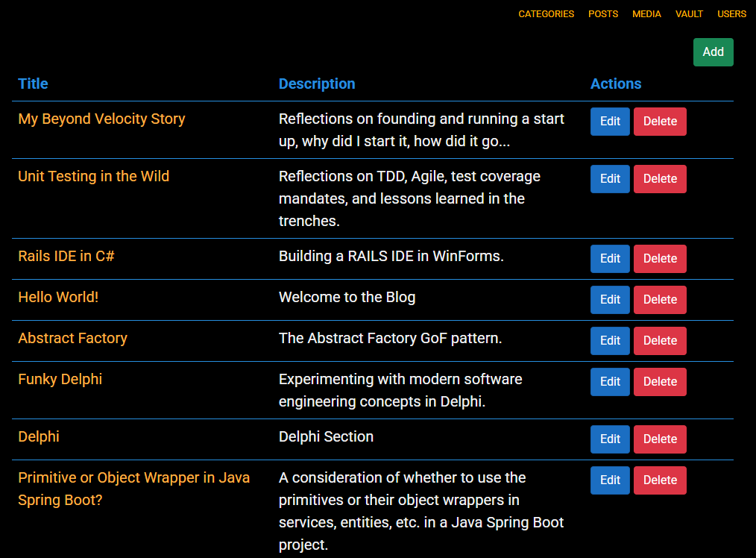
Task: Open the Rails IDE in C# link
Action: pyautogui.click(x=66, y=256)
